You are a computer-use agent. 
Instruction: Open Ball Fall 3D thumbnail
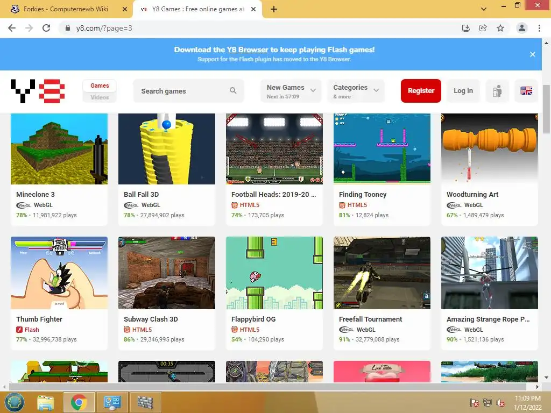click(167, 148)
